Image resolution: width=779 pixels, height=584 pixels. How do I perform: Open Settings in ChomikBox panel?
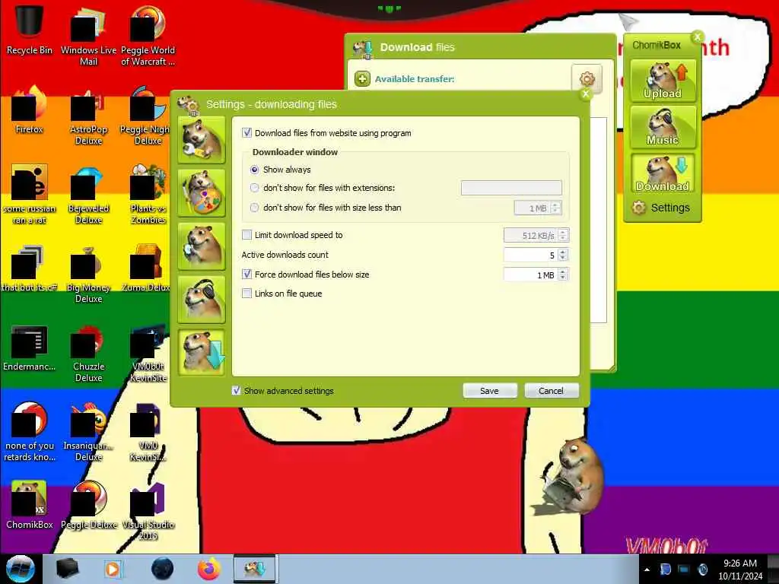coord(661,208)
